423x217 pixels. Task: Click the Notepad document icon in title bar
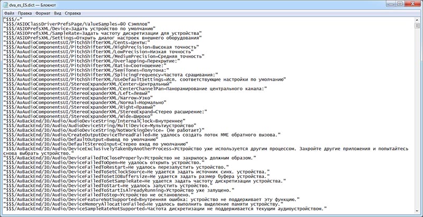tap(6, 5)
